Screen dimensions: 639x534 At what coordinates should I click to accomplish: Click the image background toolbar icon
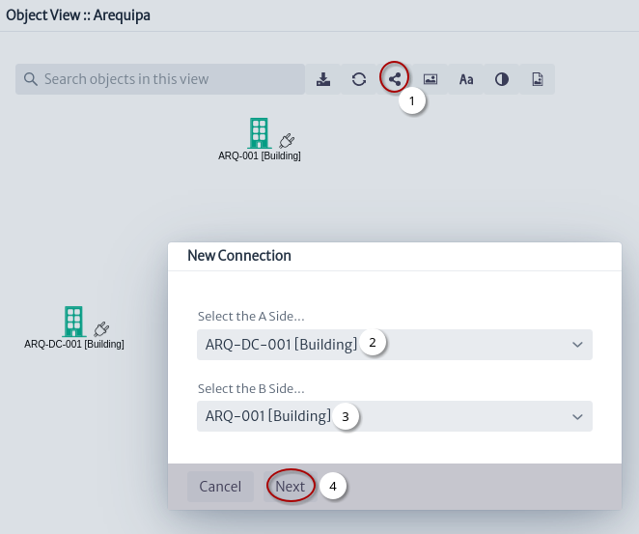431,79
